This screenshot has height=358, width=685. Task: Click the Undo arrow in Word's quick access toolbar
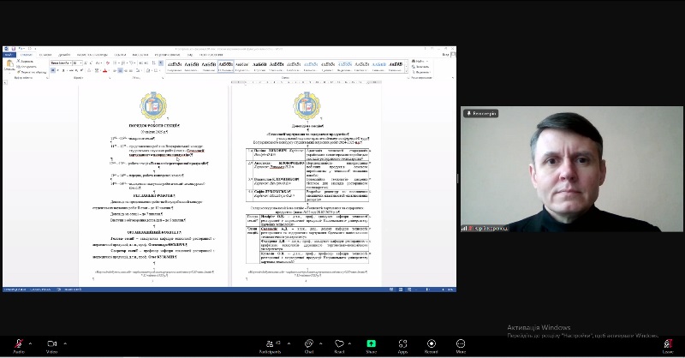[x=20, y=49]
